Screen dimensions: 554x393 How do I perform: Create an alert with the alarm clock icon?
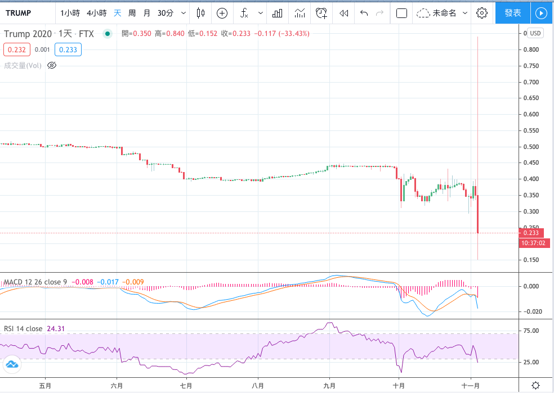click(x=321, y=13)
